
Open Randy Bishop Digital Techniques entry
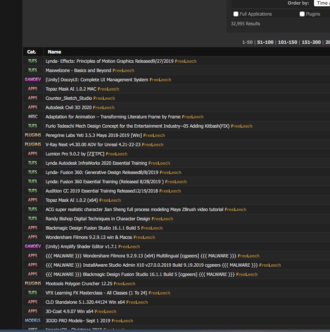point(98,219)
